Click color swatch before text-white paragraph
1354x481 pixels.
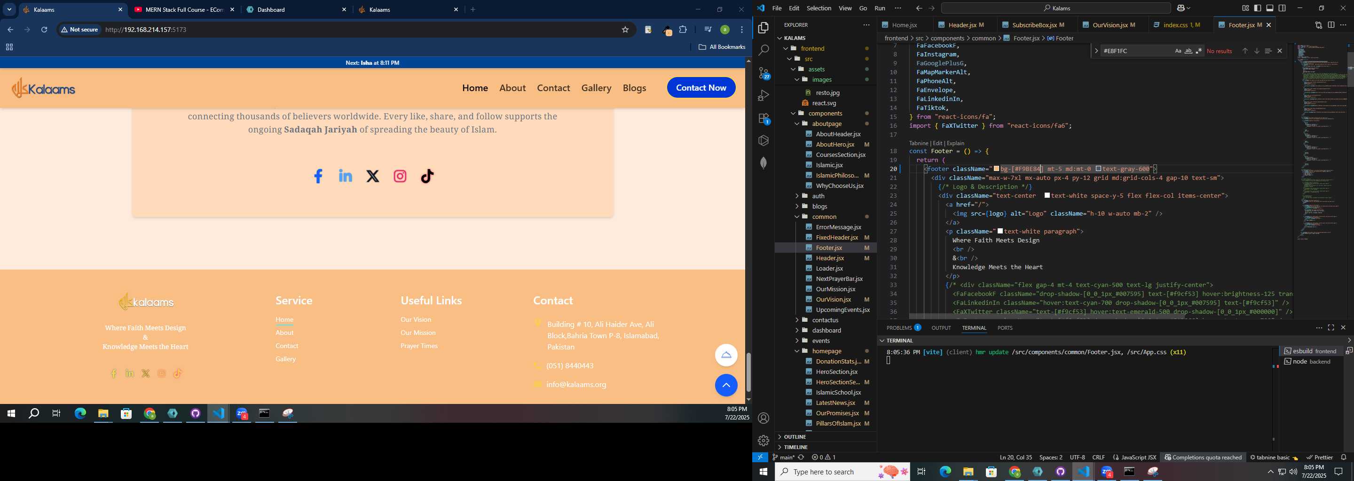point(1000,232)
